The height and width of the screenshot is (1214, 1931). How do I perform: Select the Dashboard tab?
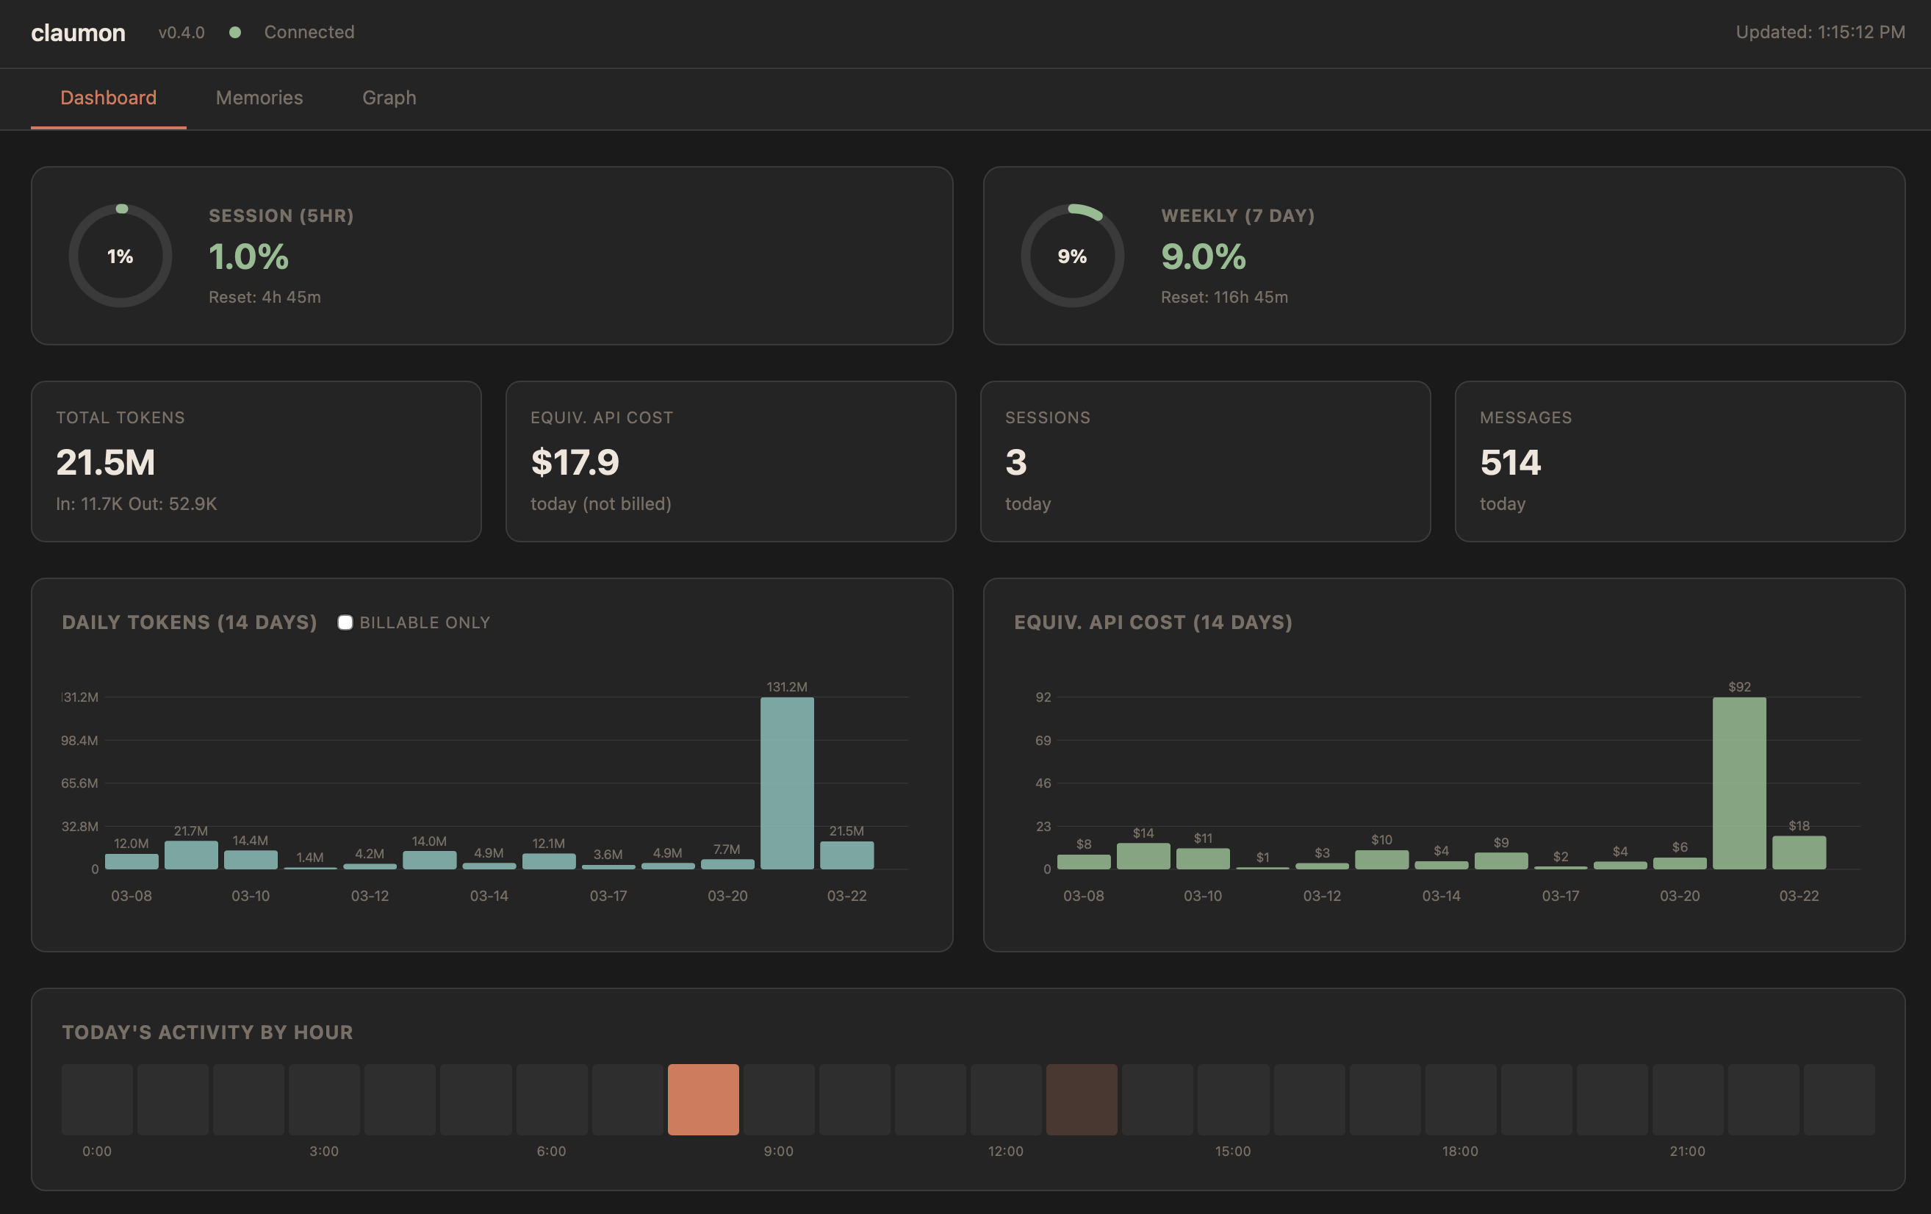108,97
